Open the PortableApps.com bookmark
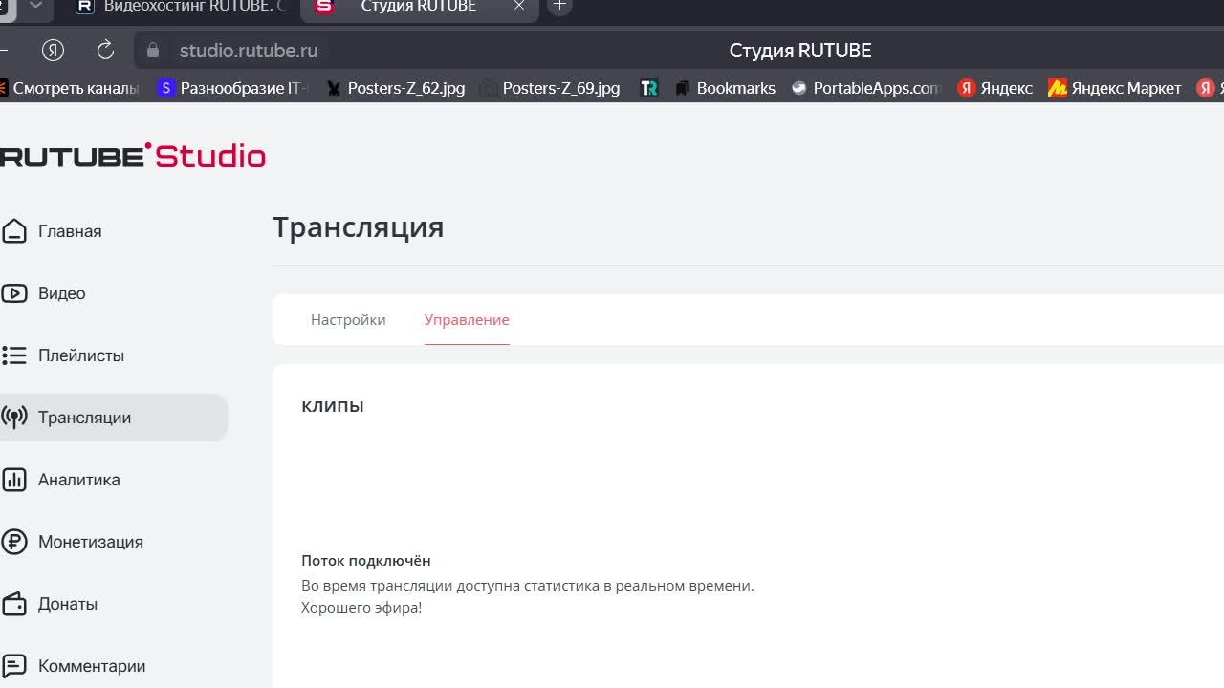 point(865,88)
